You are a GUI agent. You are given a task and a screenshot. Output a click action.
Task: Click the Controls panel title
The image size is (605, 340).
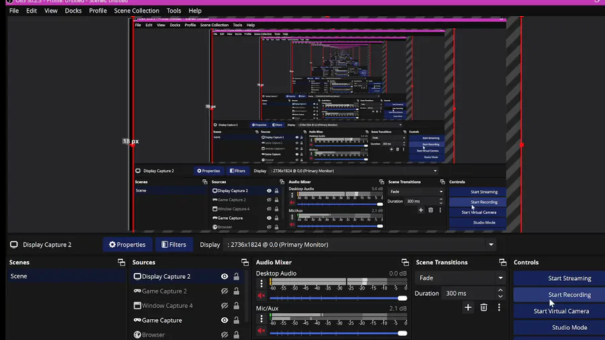click(526, 262)
